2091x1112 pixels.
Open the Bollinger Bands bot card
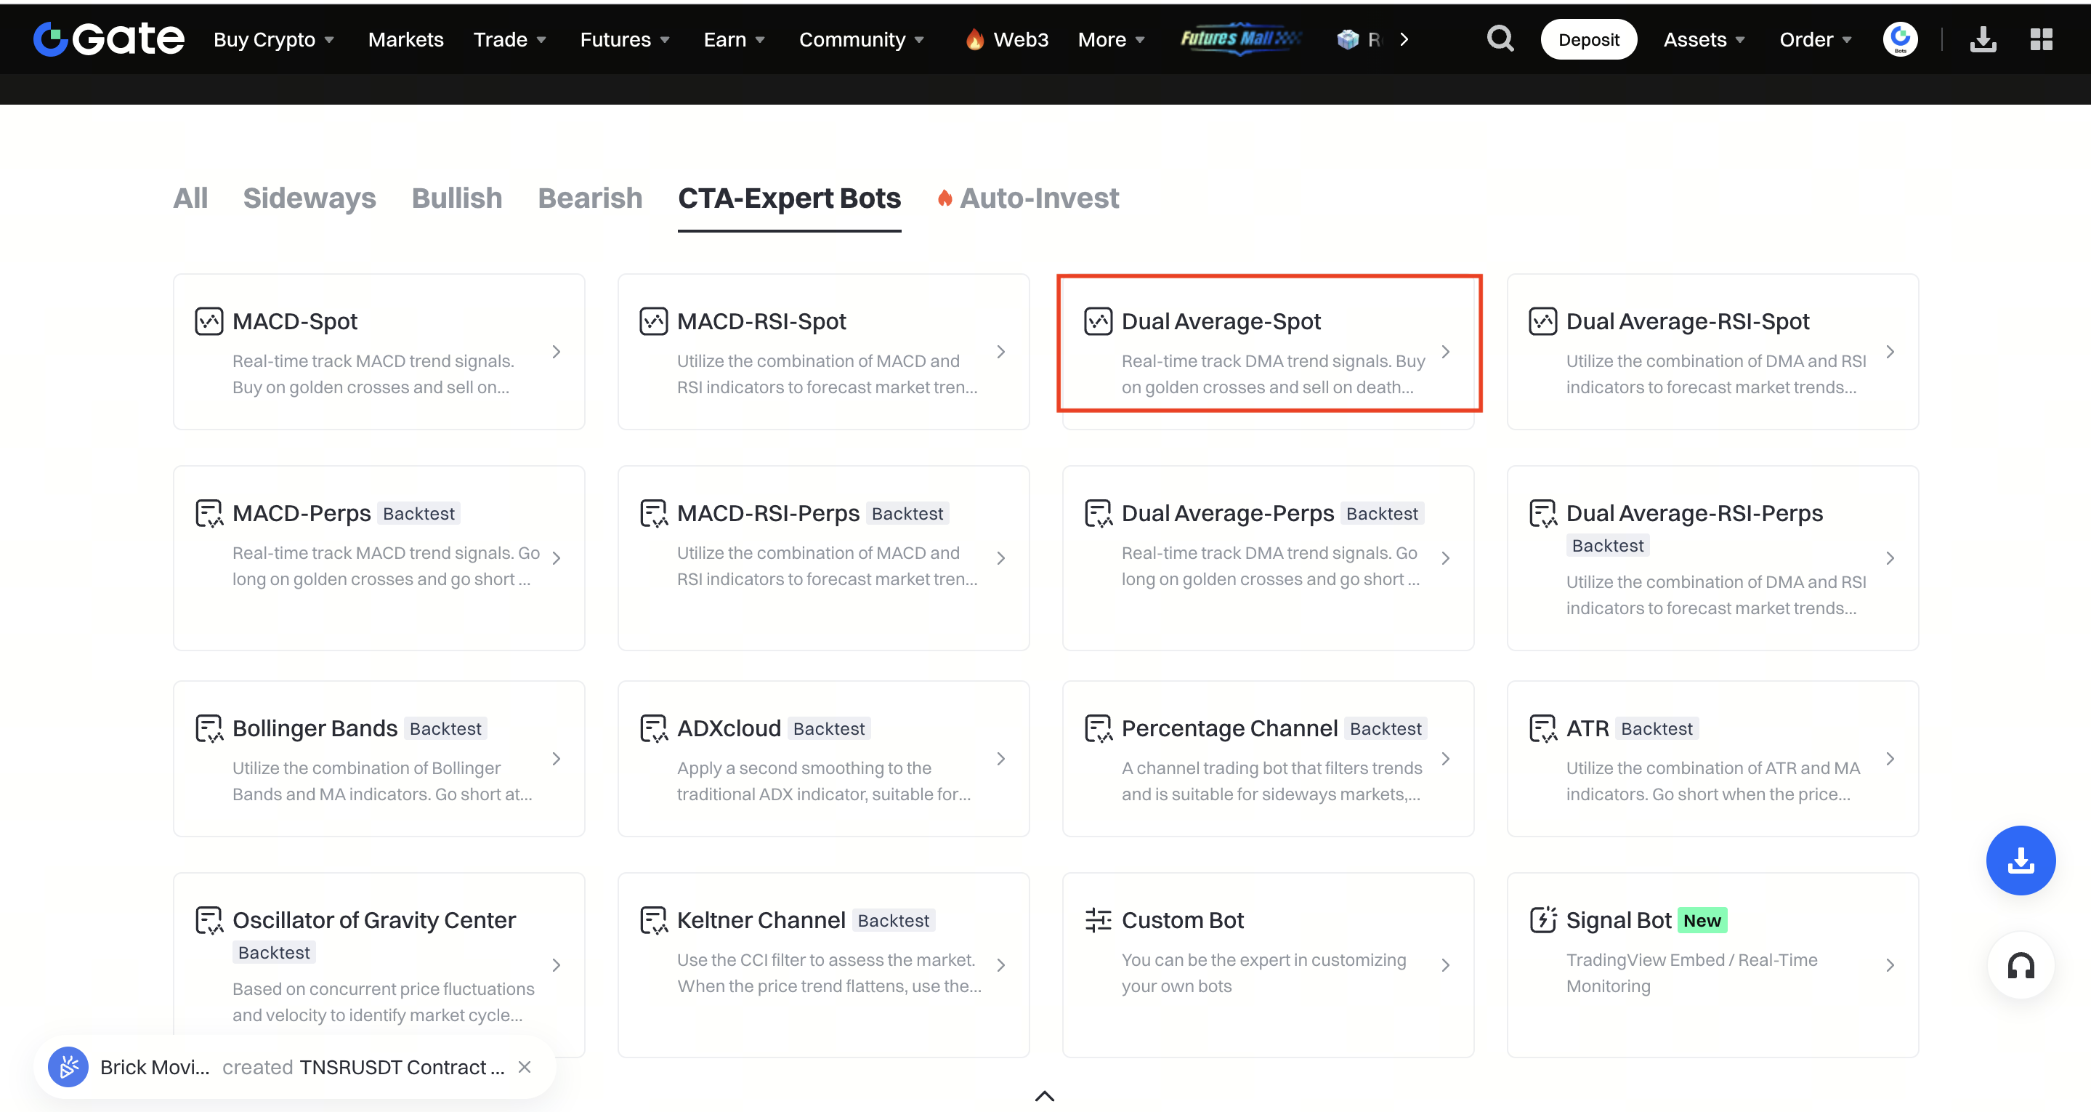pyautogui.click(x=379, y=759)
